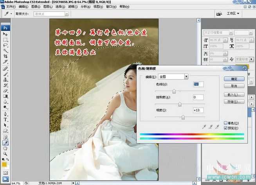Select the Crop tool

[x=5, y=56]
